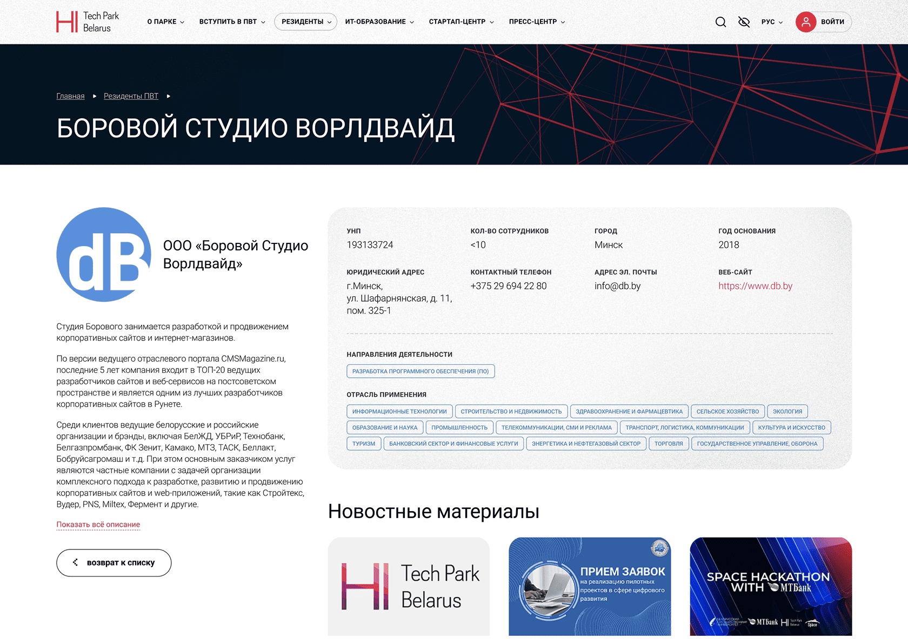Select the Разработка программного обеспечения (ПО) tag
Screen dimensions: 908x639
pos(420,371)
